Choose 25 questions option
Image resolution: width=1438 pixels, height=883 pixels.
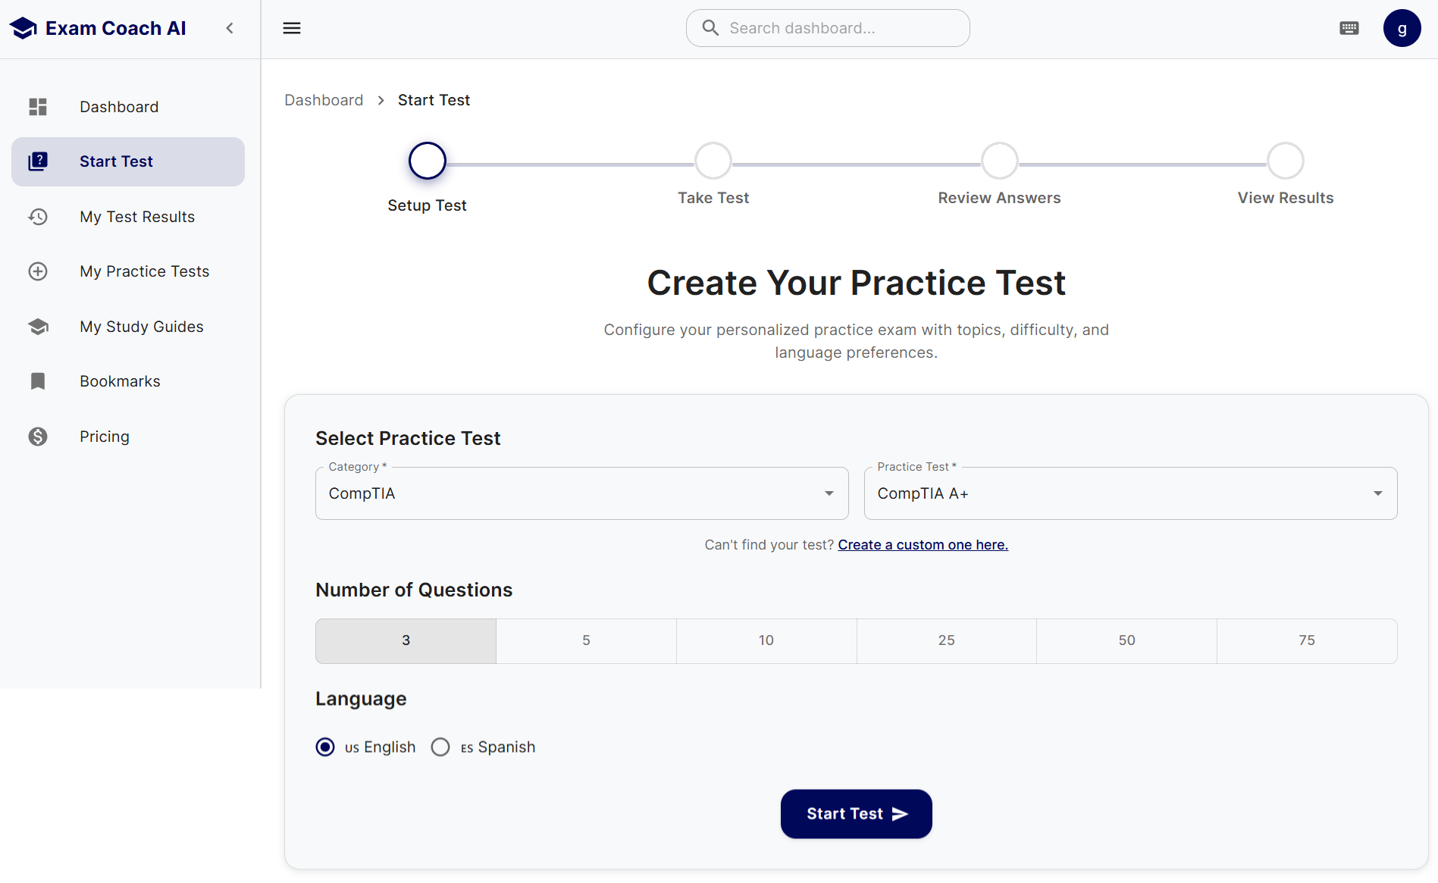coord(947,641)
